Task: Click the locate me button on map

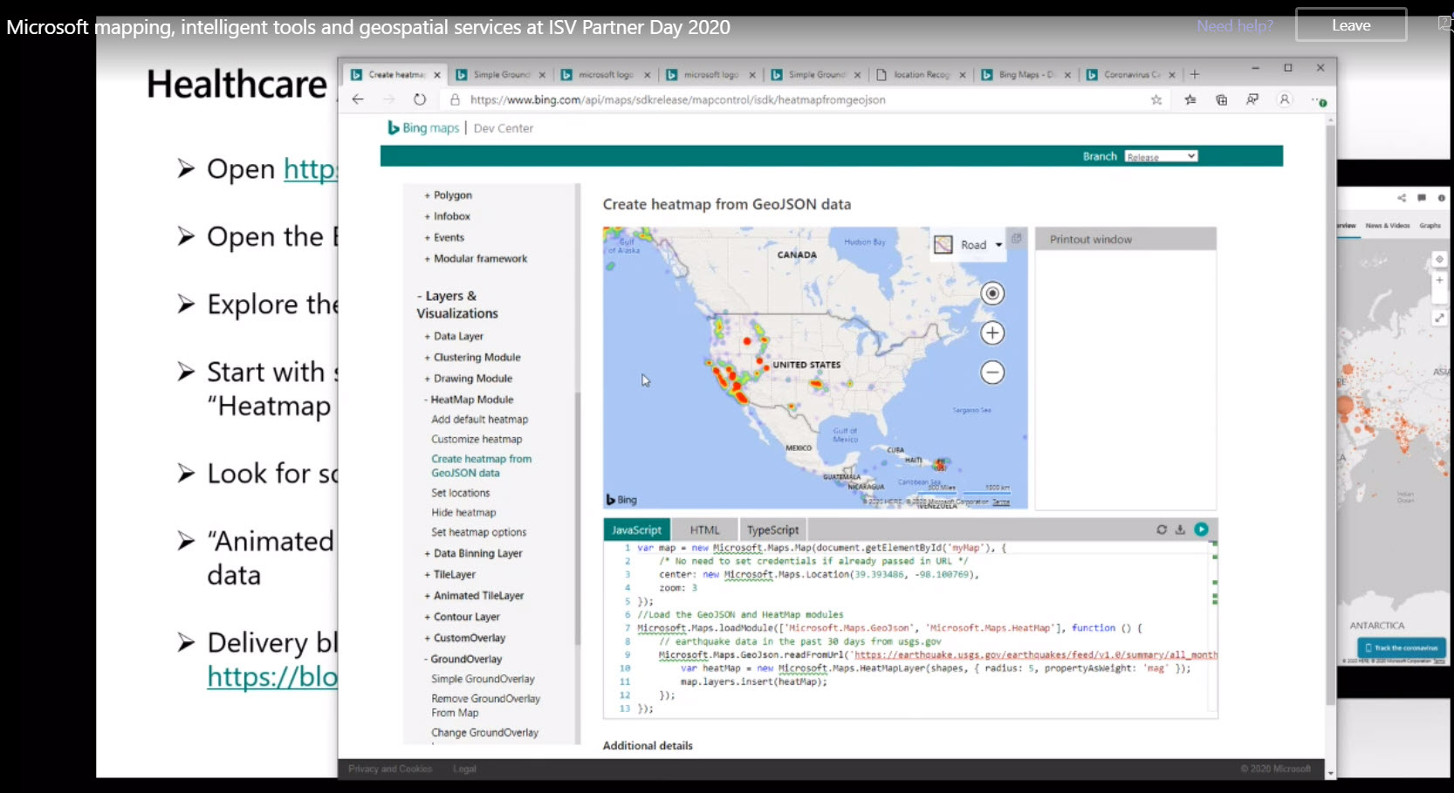Action: [992, 293]
